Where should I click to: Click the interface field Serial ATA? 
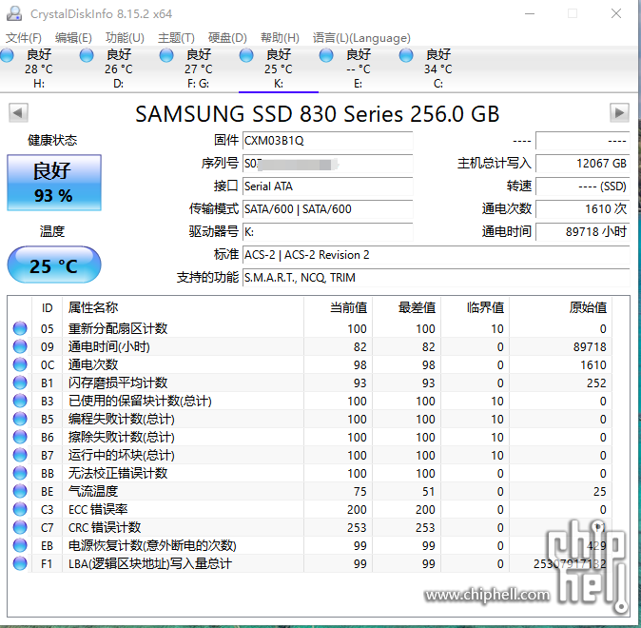[x=327, y=186]
